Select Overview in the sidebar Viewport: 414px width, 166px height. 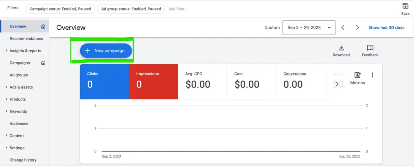pyautogui.click(x=25, y=27)
